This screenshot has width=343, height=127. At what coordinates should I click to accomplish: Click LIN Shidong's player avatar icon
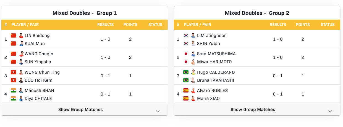click(21, 35)
